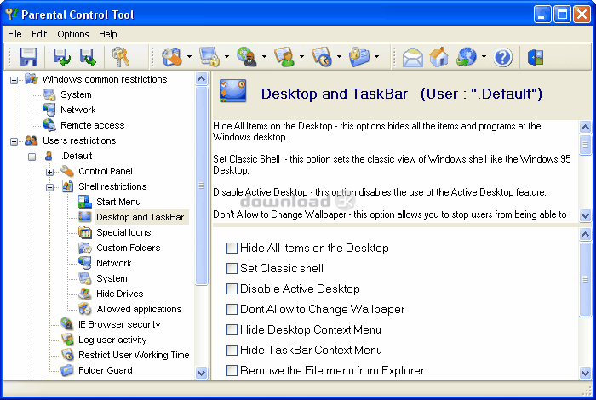
Task: Open the File menu
Action: pos(14,34)
